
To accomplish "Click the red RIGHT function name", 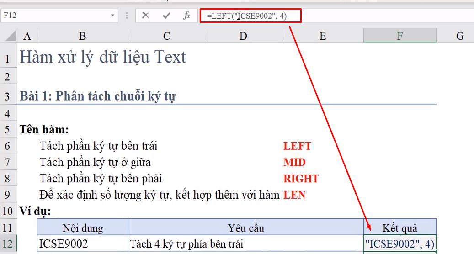I will [x=301, y=179].
